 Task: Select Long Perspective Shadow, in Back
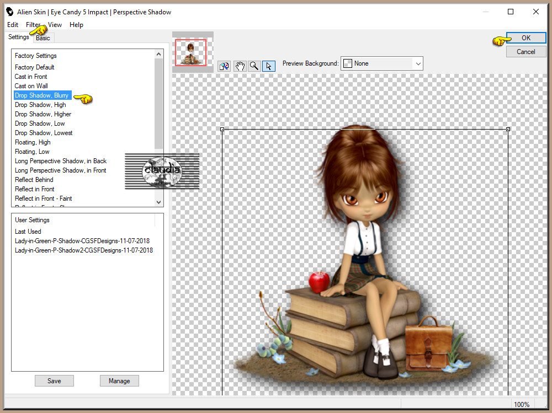(61, 161)
